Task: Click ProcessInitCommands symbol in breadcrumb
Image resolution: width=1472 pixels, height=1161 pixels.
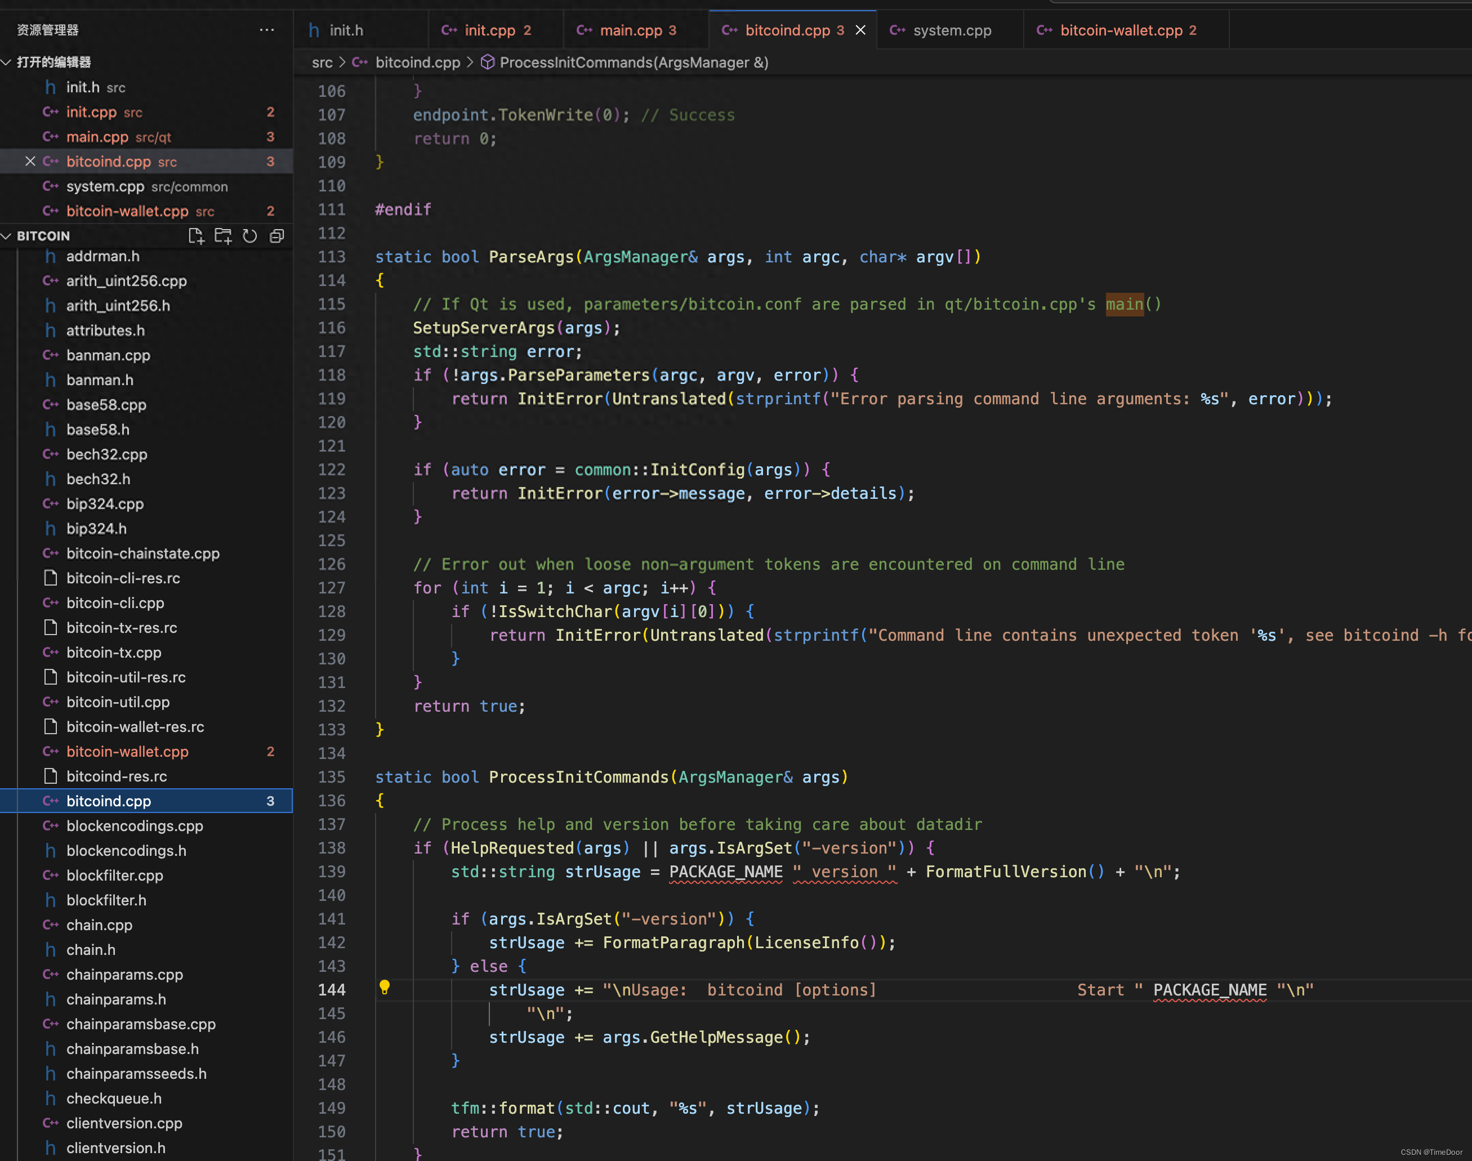Action: point(634,62)
